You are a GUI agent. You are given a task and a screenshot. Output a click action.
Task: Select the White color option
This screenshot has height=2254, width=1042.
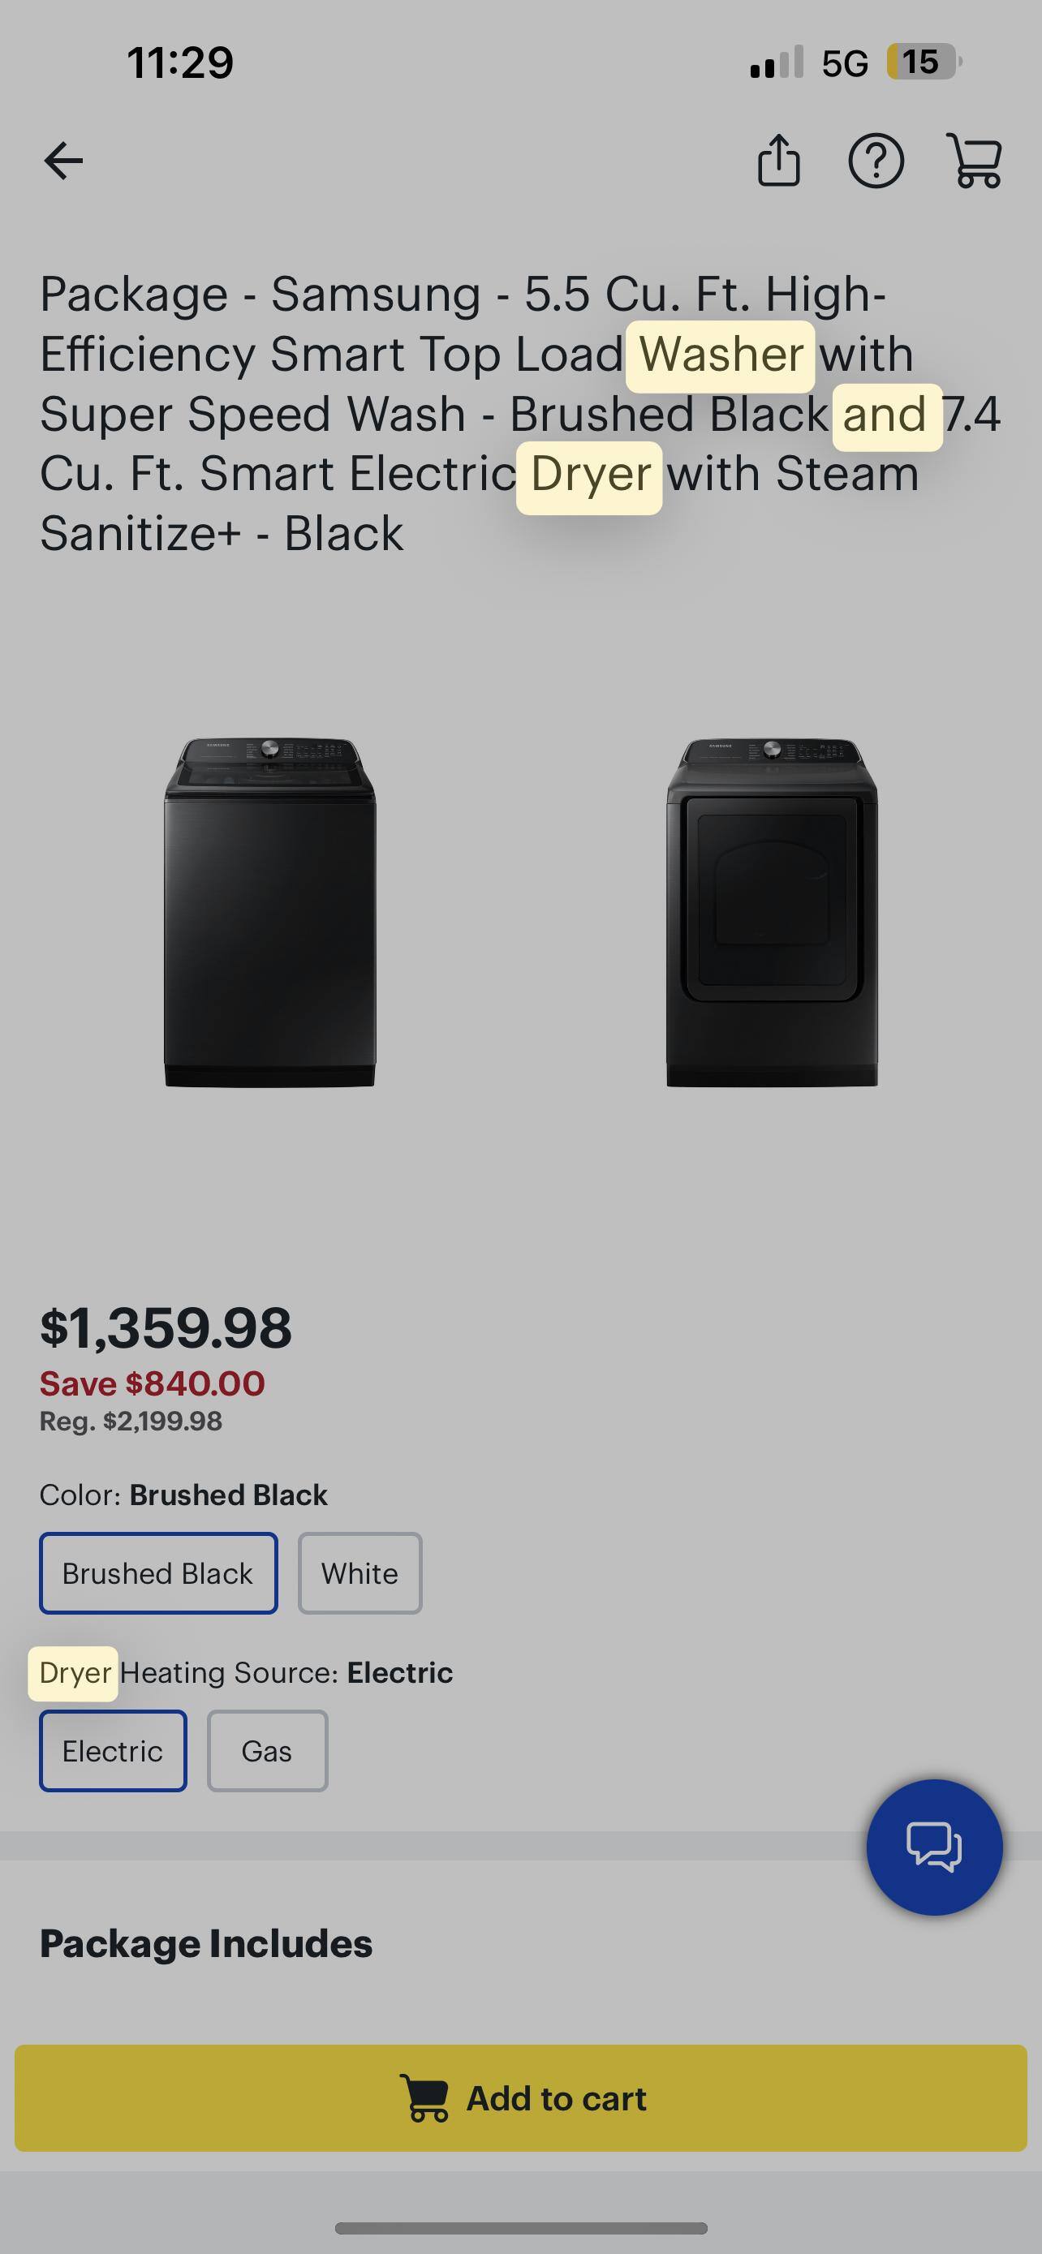coord(360,1572)
